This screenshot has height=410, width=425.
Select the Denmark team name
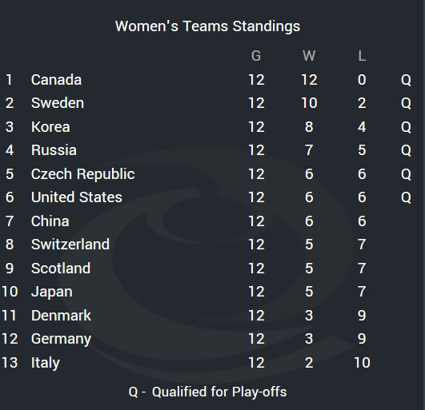[61, 315]
